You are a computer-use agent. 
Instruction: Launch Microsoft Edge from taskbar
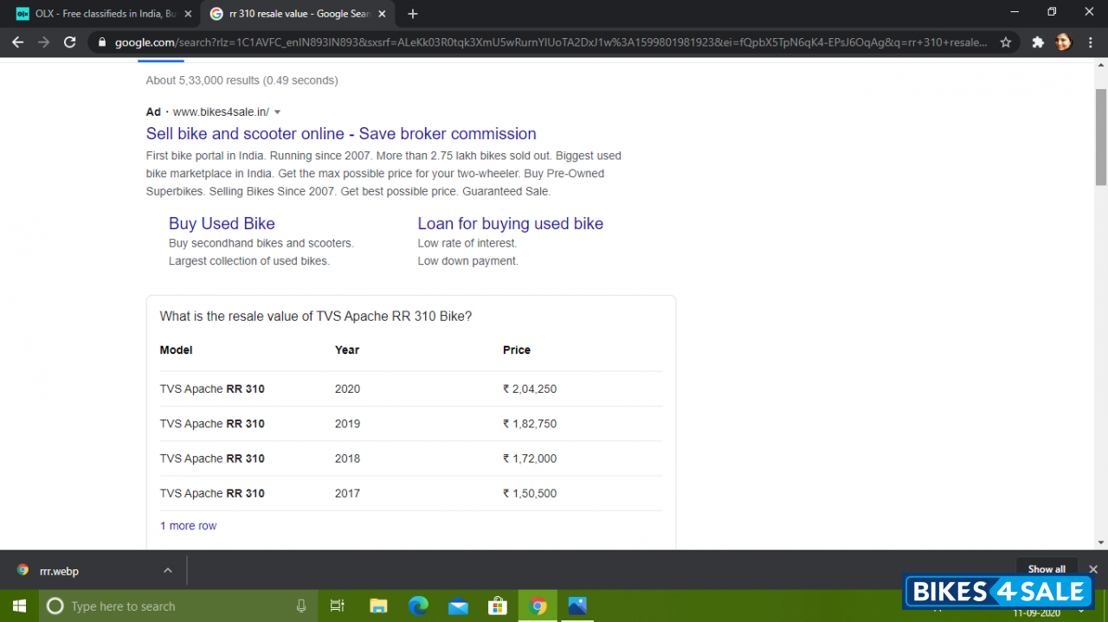coord(418,606)
